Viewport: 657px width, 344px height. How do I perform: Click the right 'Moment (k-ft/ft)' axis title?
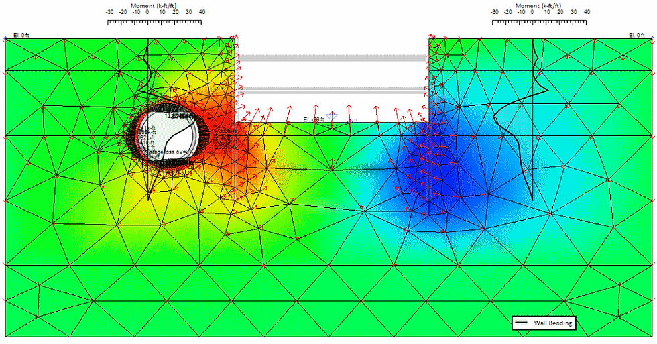(538, 5)
